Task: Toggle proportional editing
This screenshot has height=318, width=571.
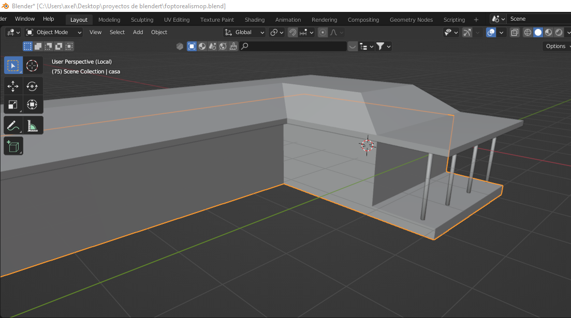Action: 323,33
